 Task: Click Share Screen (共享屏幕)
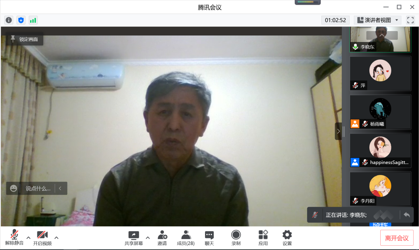(134, 238)
